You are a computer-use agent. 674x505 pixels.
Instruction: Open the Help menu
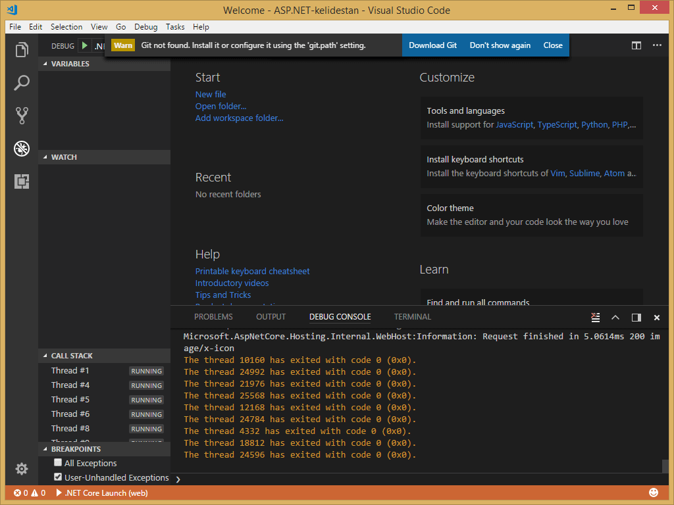tap(201, 26)
